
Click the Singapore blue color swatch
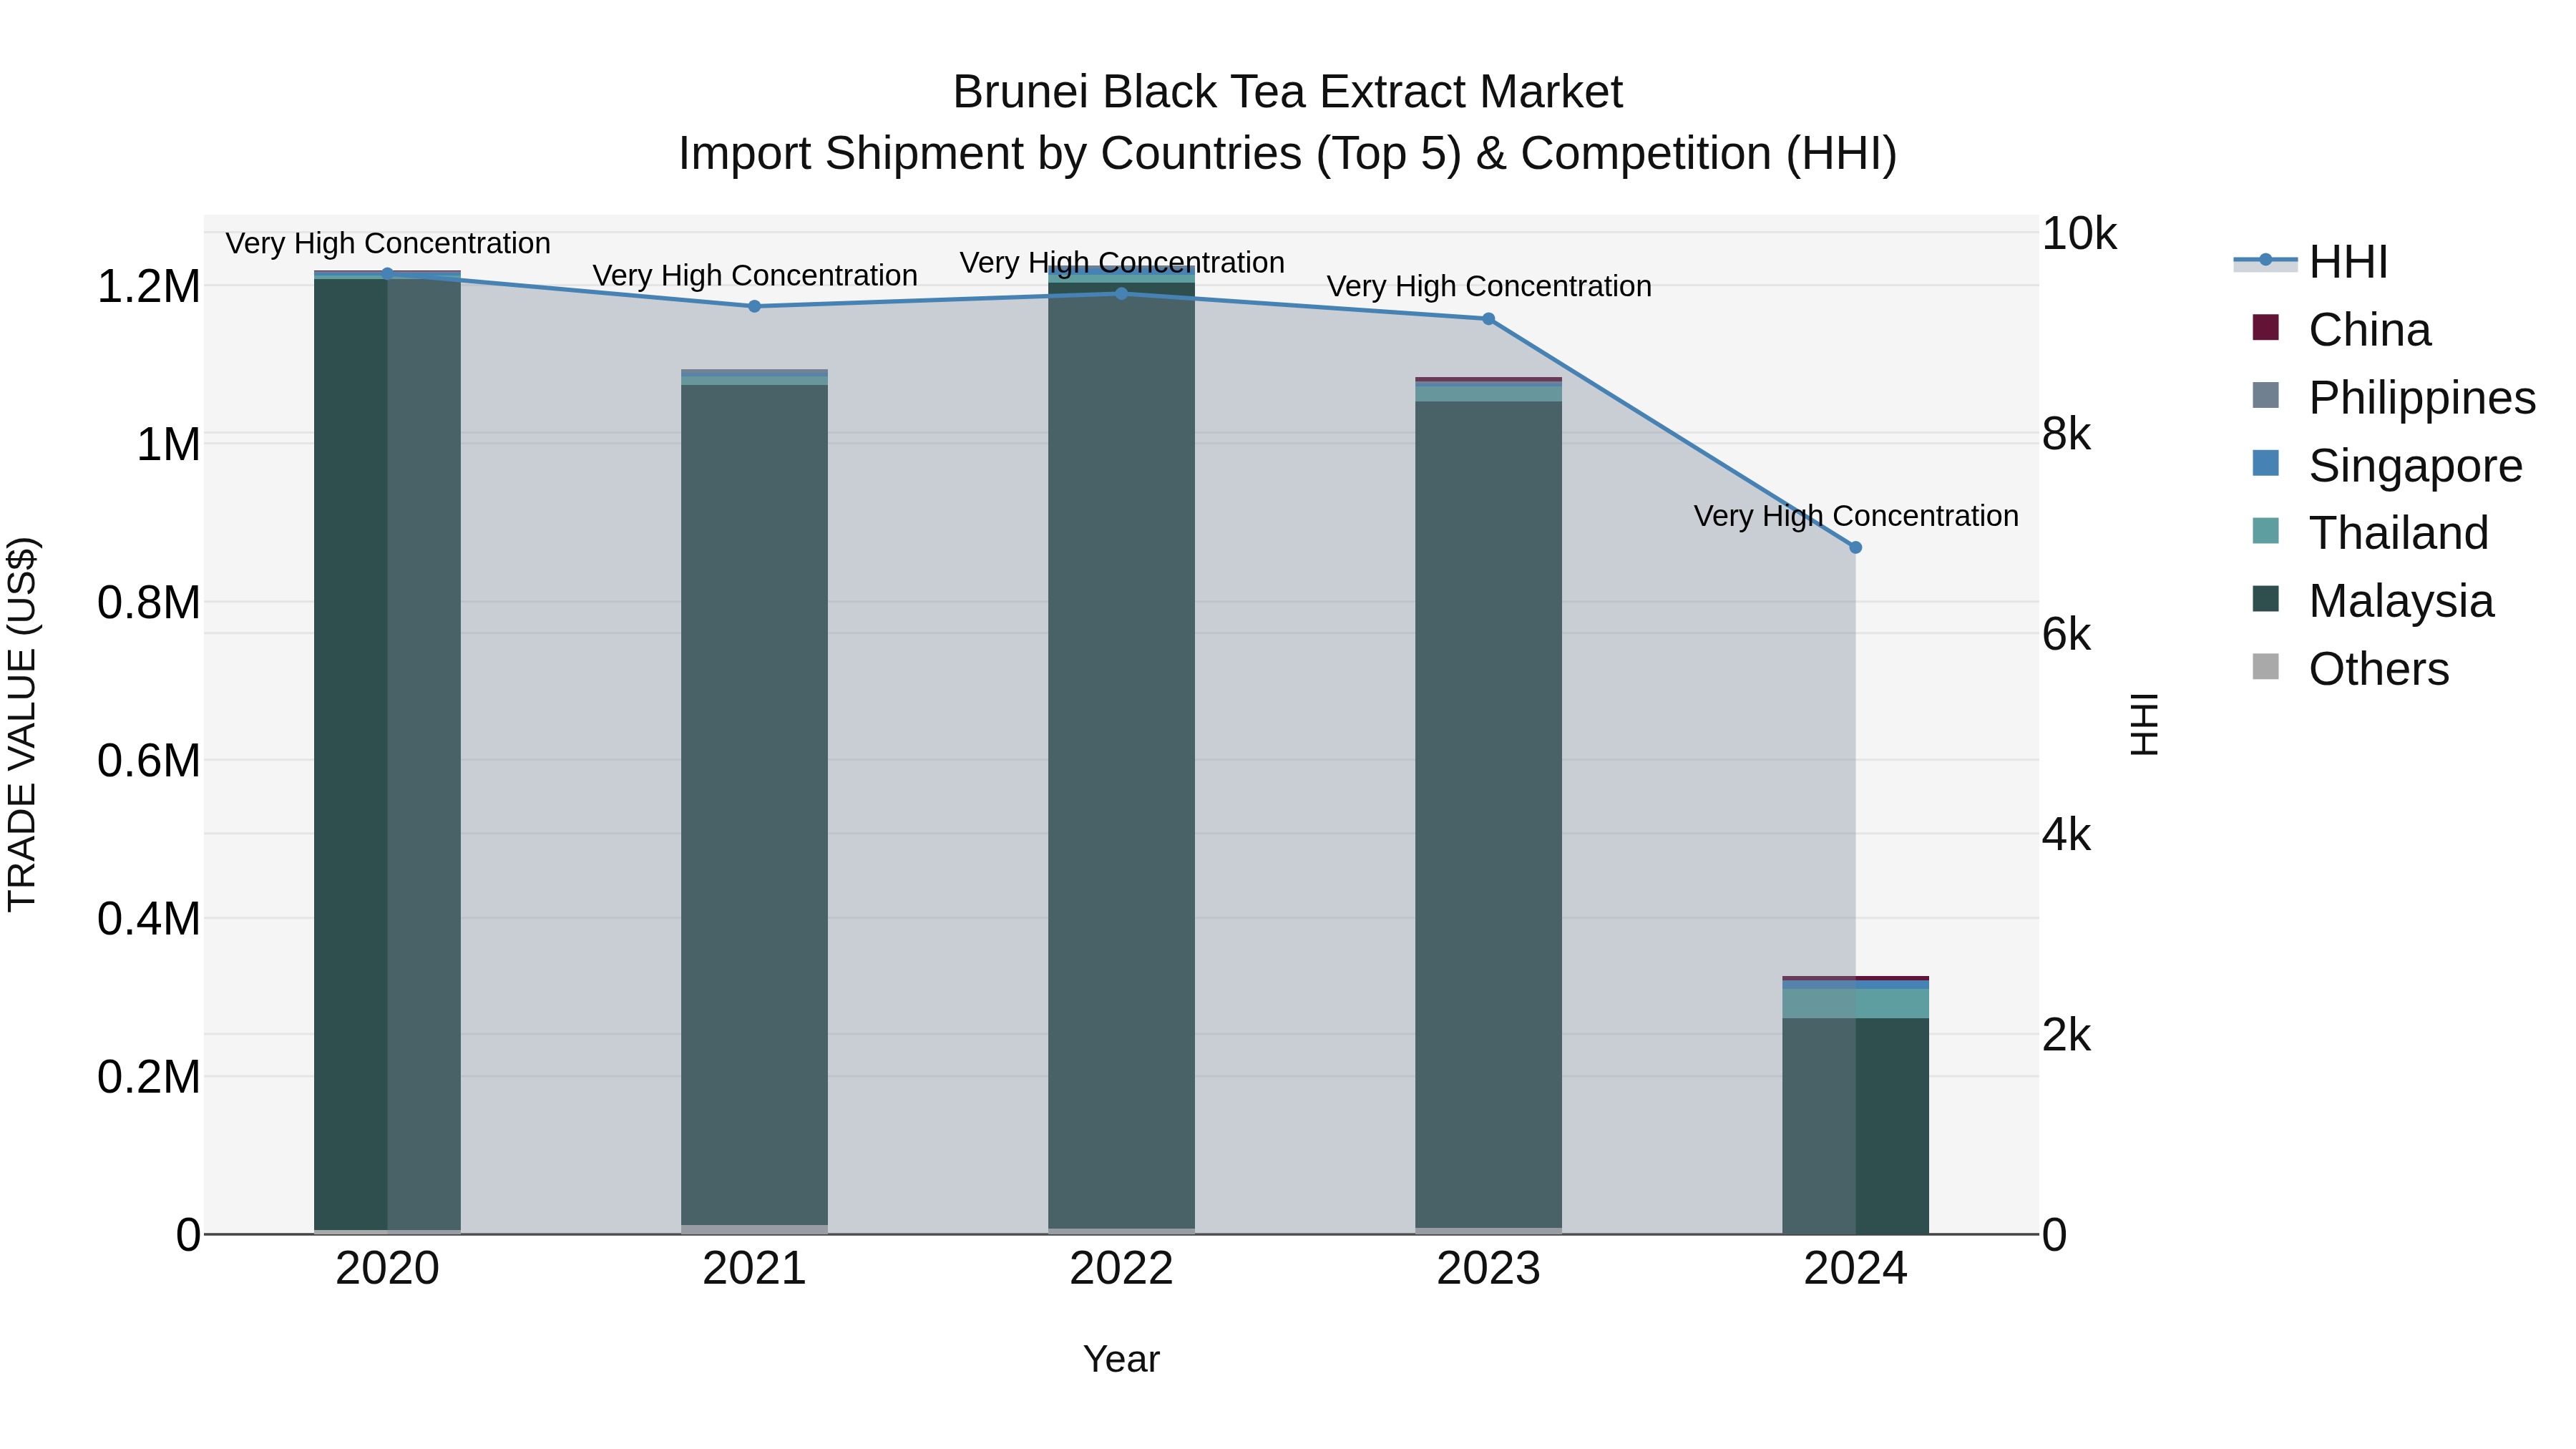tap(2265, 463)
